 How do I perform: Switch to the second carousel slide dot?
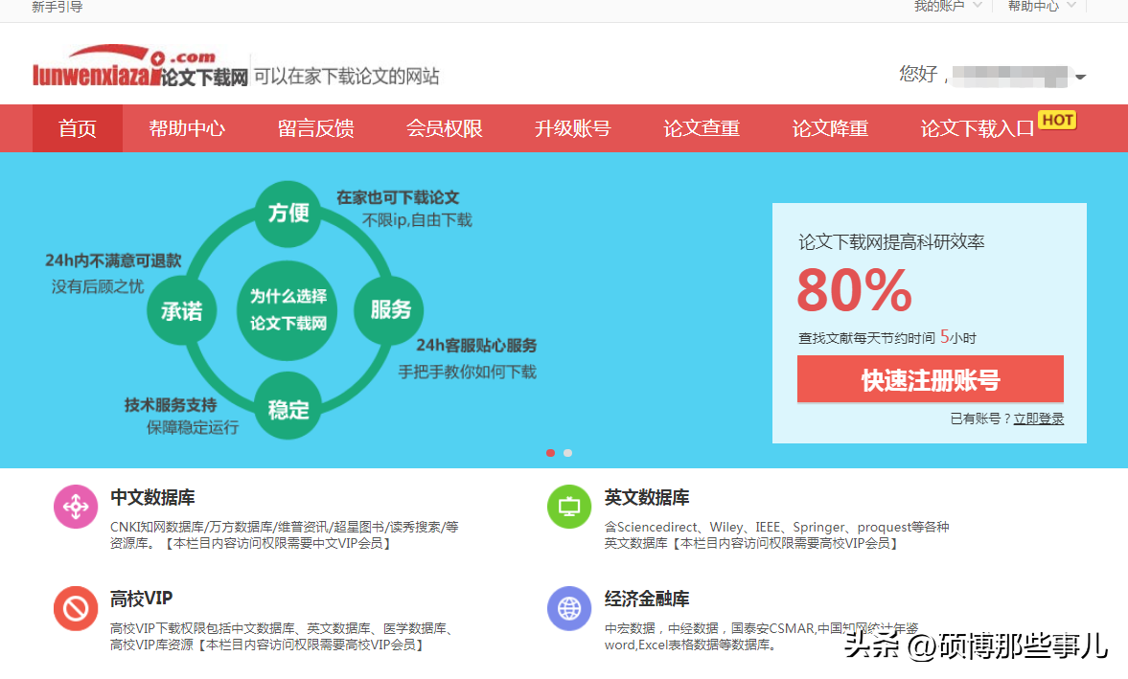click(568, 453)
